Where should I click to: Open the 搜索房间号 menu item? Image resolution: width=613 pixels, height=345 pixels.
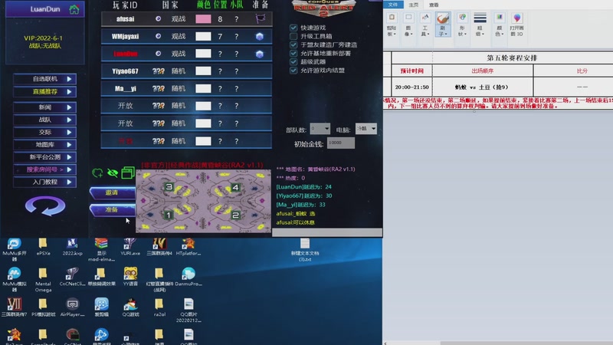pyautogui.click(x=45, y=169)
